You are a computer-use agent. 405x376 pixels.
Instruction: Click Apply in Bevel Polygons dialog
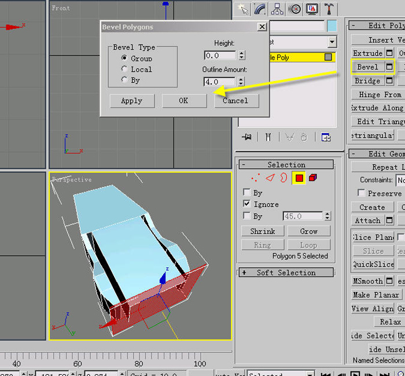click(132, 101)
